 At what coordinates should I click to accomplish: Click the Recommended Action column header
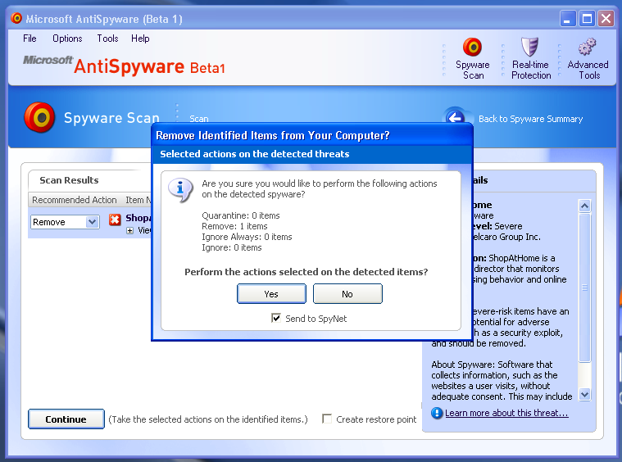click(x=75, y=200)
